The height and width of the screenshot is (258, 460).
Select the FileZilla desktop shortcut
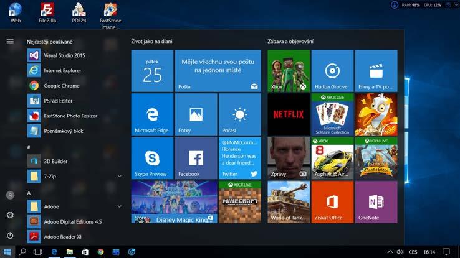47,13
